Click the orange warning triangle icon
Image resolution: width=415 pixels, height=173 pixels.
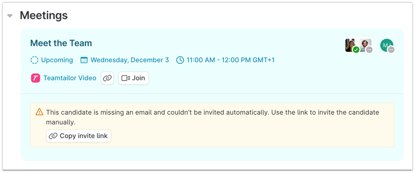39,112
